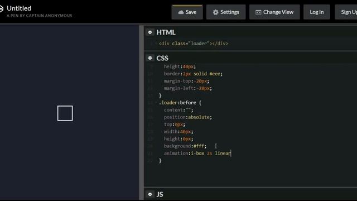Click the background:#fff line

[x=185, y=146]
